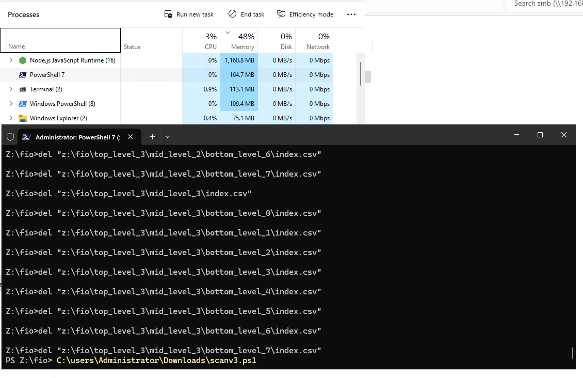
Task: Click the admin shield icon in terminal
Action: click(10, 137)
